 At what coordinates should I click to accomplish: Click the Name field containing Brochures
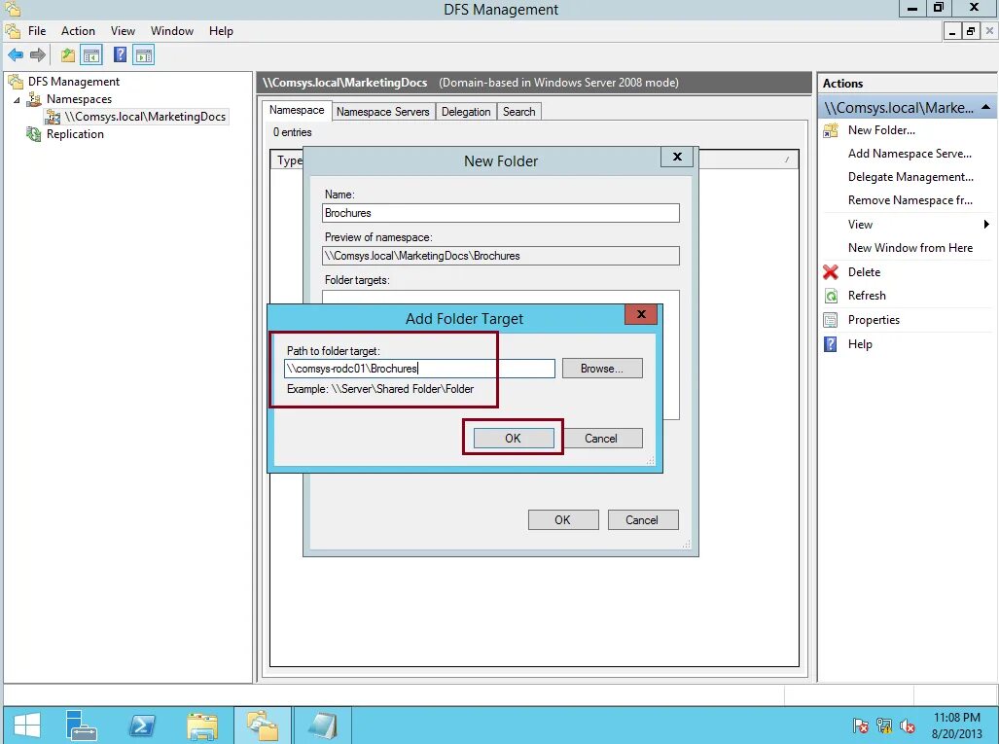click(x=501, y=213)
